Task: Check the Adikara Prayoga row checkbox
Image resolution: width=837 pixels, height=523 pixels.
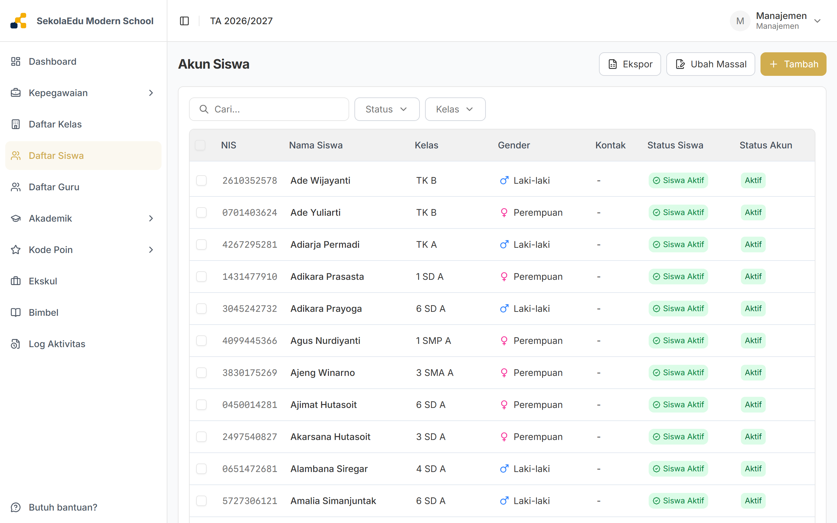Action: click(x=201, y=309)
